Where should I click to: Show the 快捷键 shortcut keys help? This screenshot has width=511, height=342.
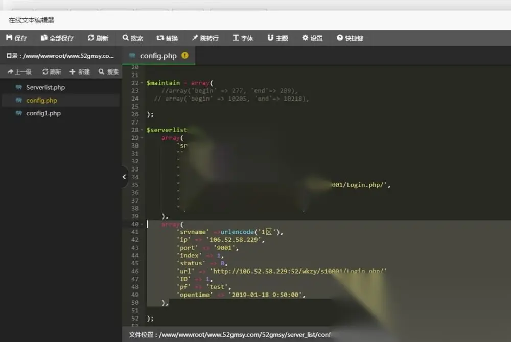350,38
